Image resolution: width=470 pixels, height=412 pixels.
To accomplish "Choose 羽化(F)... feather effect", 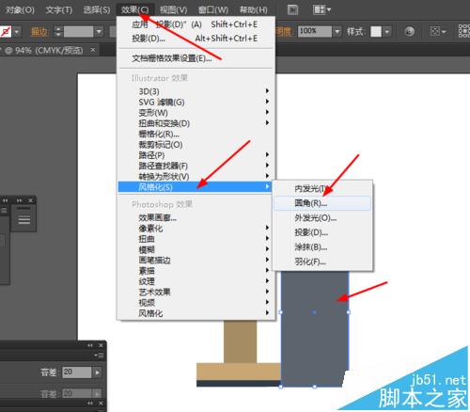I will point(322,261).
